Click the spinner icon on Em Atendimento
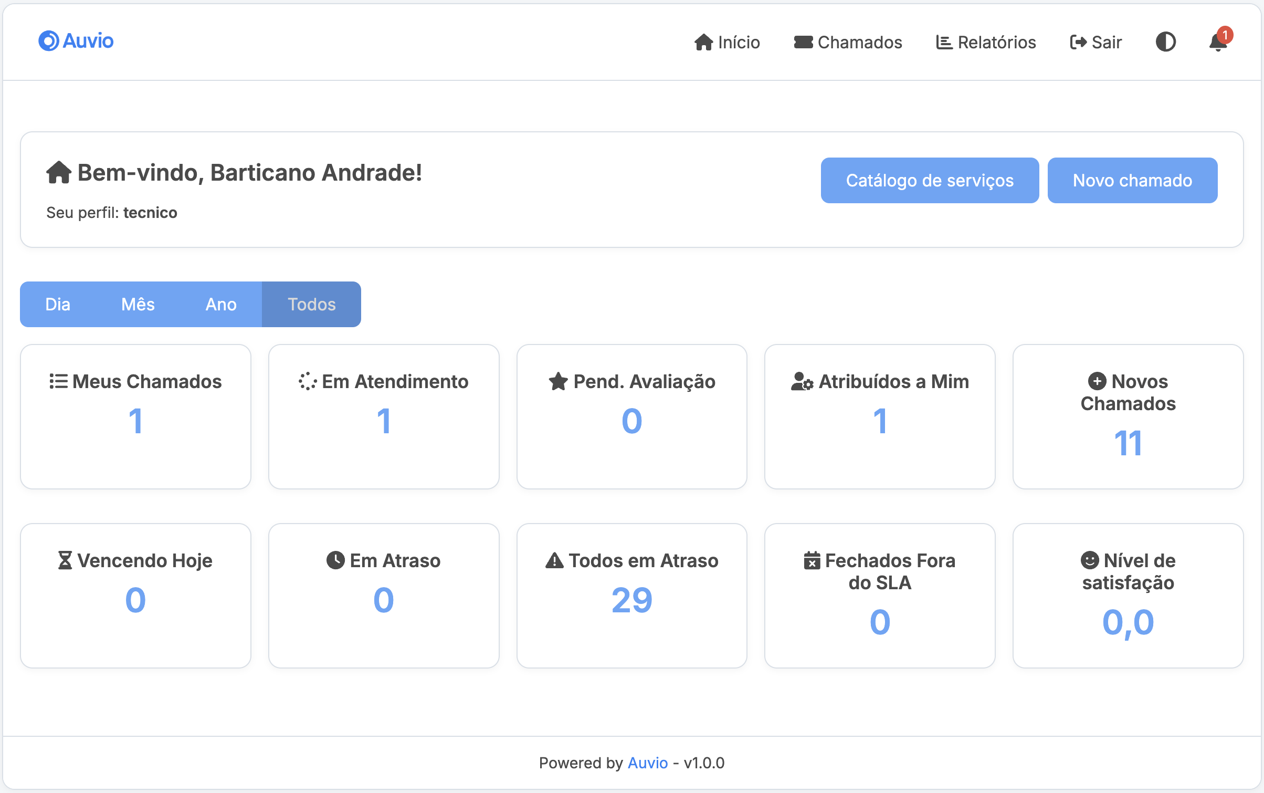 (x=308, y=381)
